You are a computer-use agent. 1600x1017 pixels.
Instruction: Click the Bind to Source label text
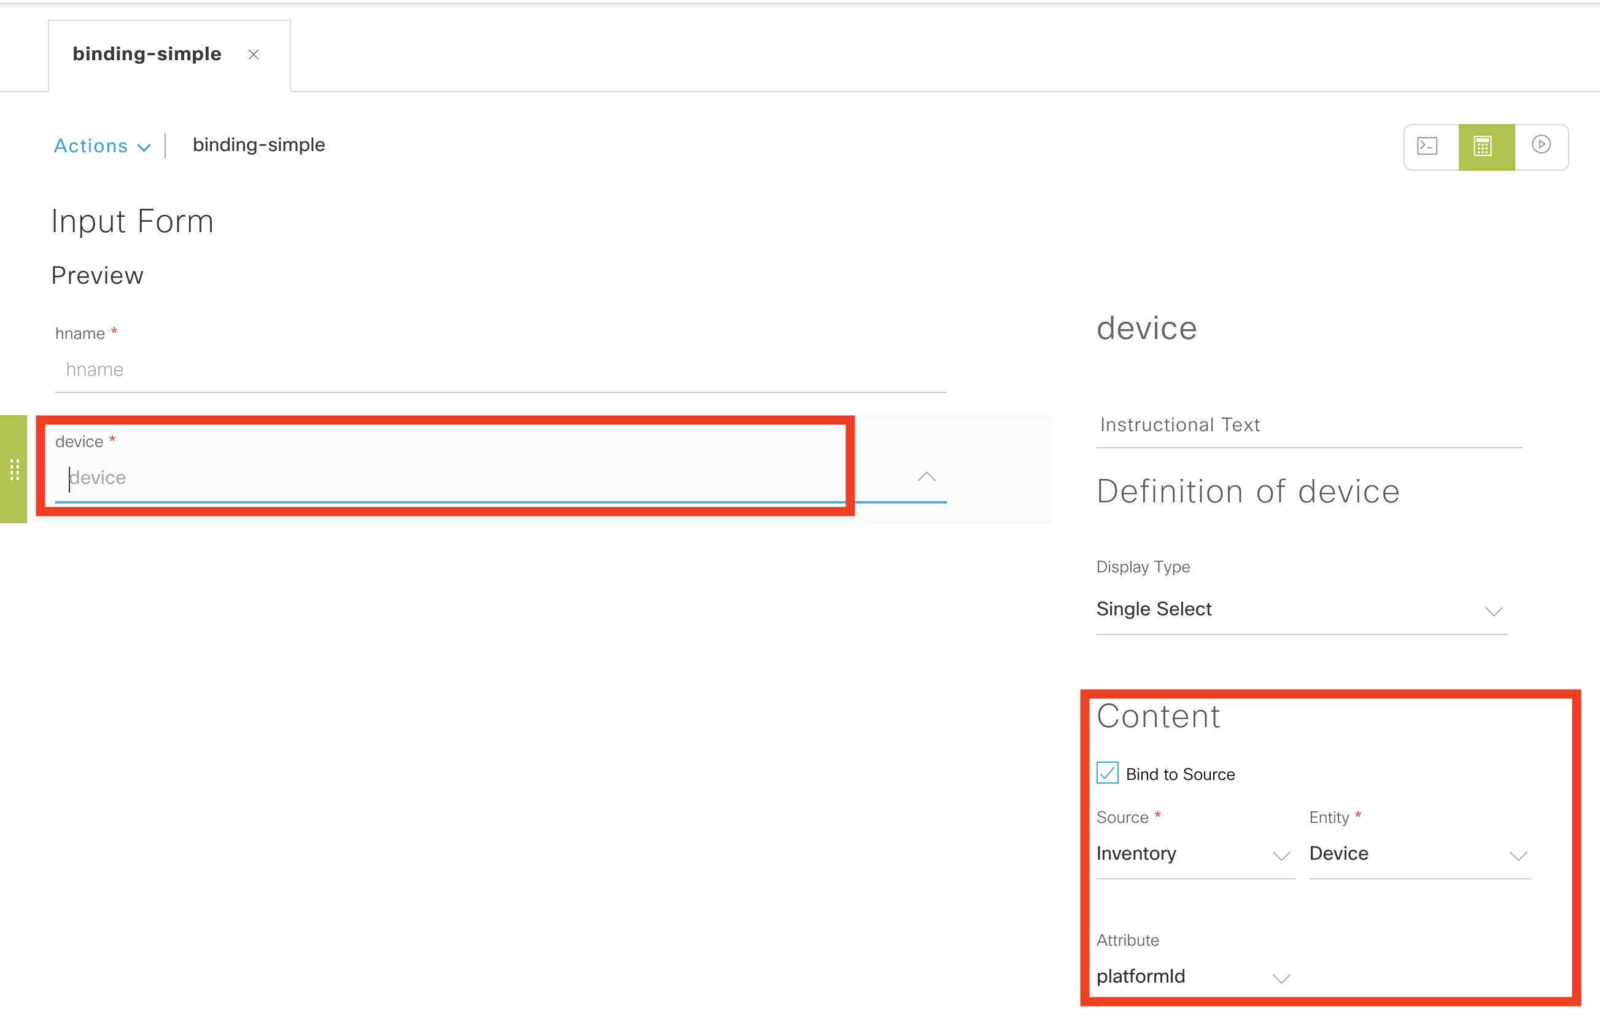tap(1180, 774)
